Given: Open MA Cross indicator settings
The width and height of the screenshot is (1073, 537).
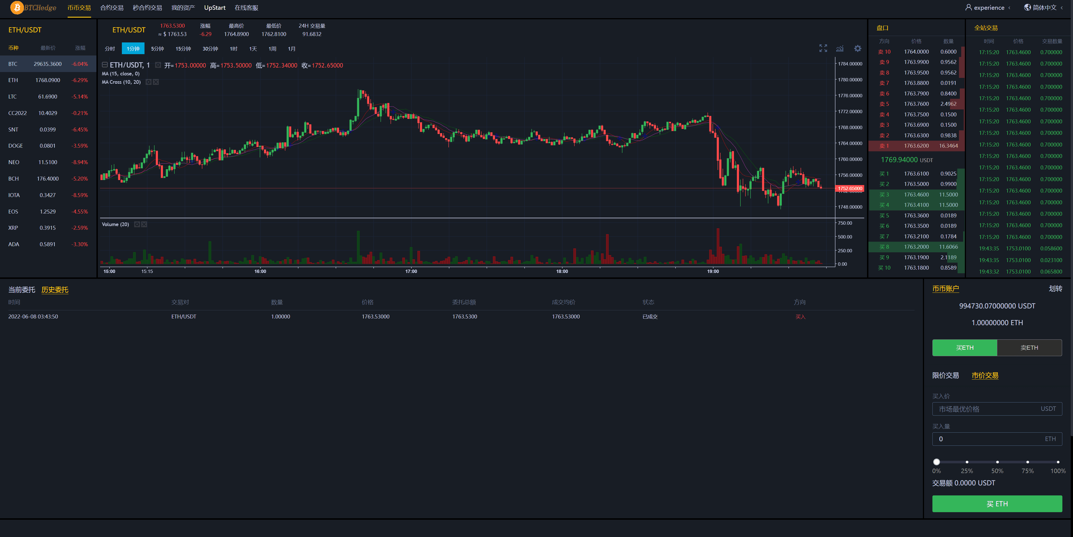Looking at the screenshot, I should (x=148, y=82).
